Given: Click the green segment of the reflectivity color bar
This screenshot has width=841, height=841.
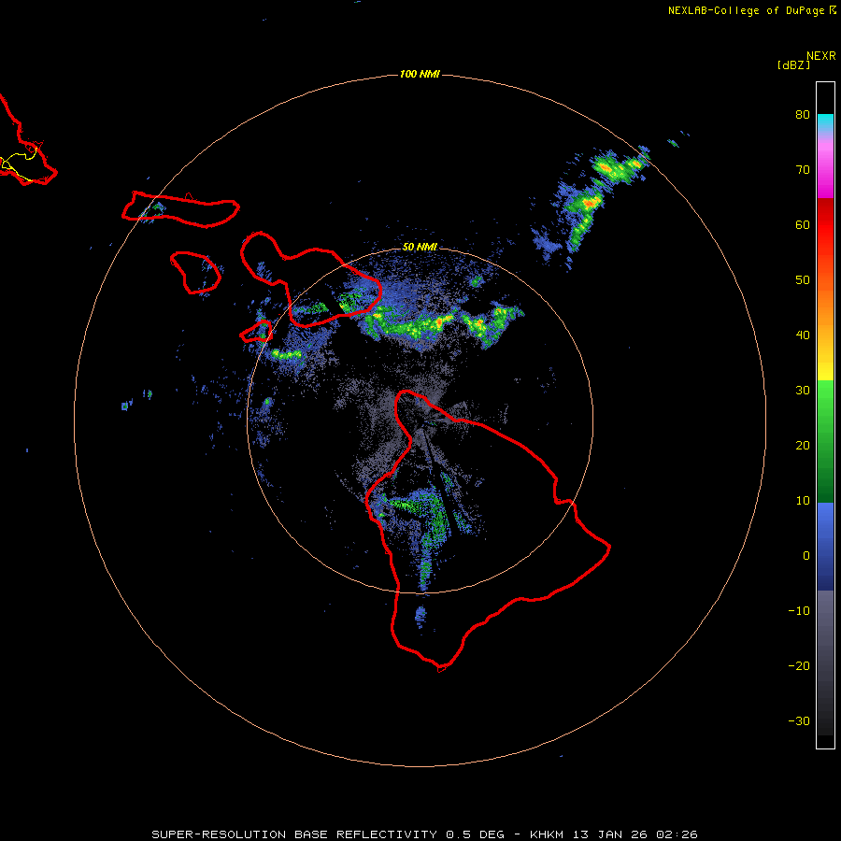Looking at the screenshot, I should pos(825,441).
